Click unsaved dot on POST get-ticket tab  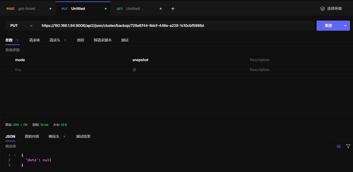tap(50, 9)
